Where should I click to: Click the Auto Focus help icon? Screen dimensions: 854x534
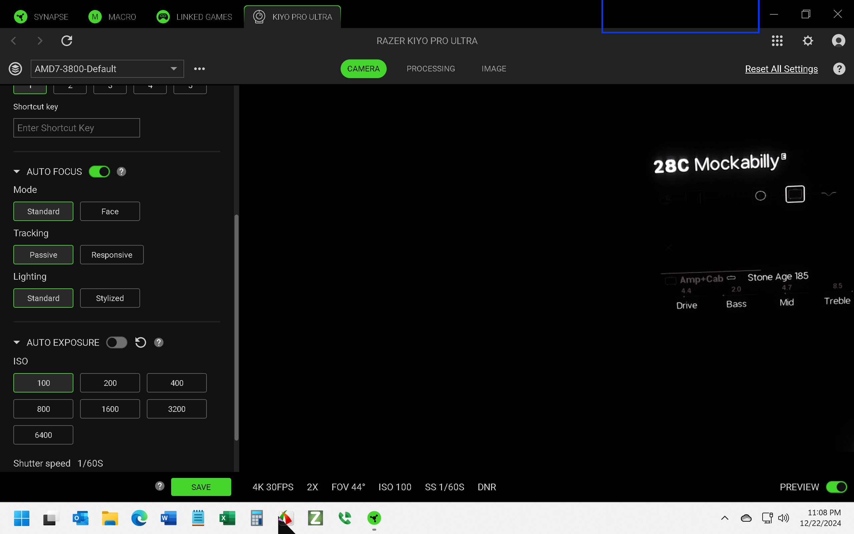click(121, 172)
